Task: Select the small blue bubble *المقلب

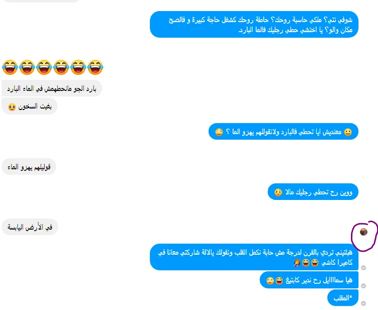Action: pyautogui.click(x=343, y=297)
